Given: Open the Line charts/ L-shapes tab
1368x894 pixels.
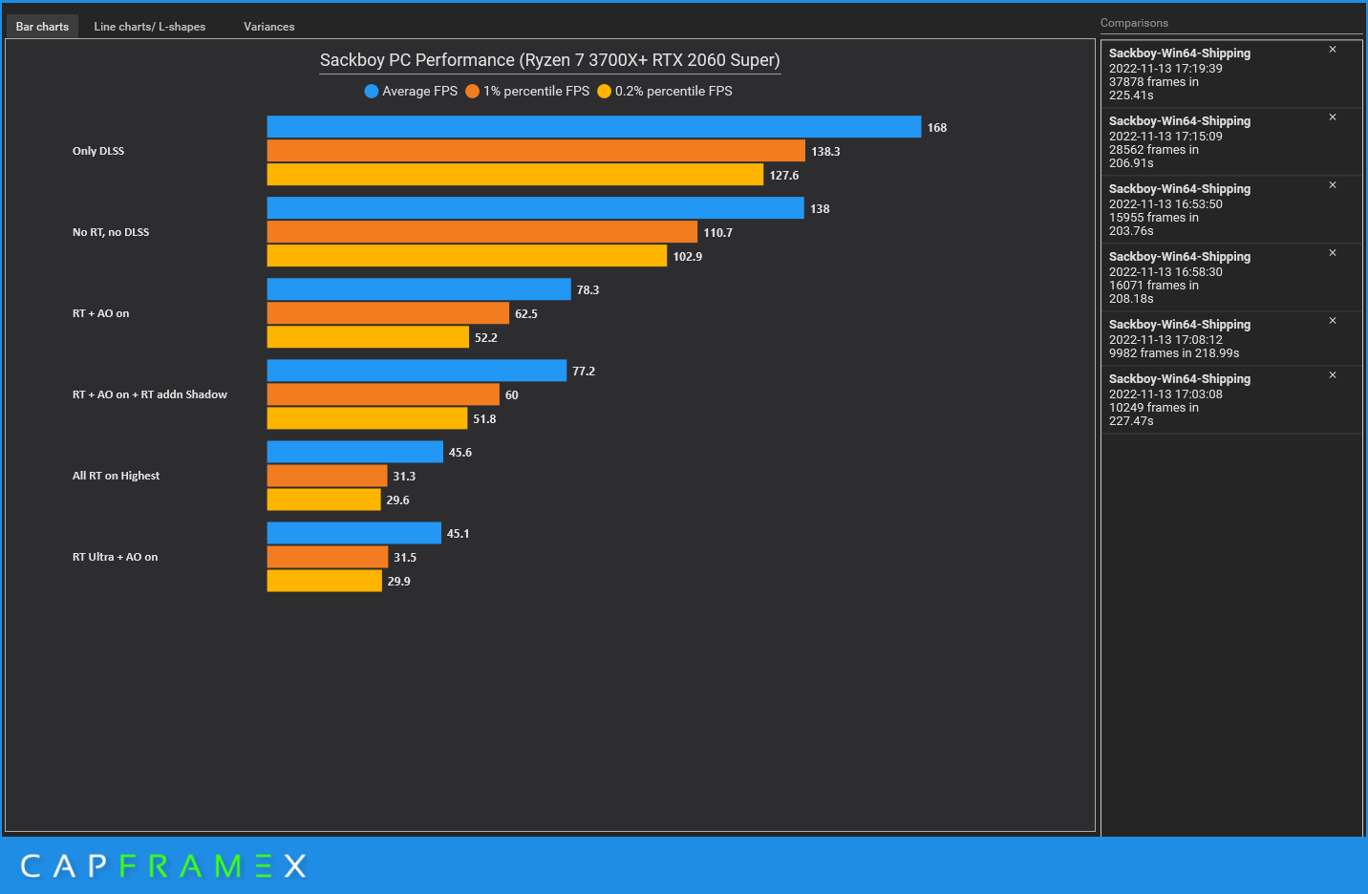Looking at the screenshot, I should pyautogui.click(x=150, y=27).
